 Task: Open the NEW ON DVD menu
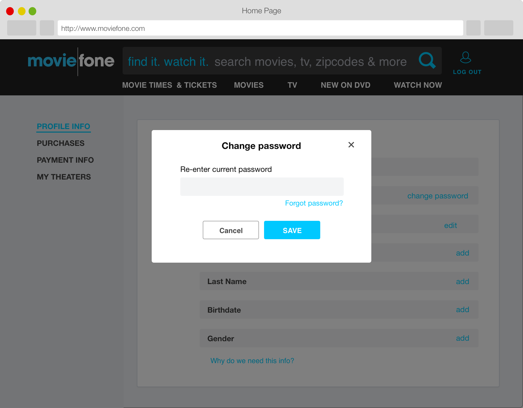[345, 85]
